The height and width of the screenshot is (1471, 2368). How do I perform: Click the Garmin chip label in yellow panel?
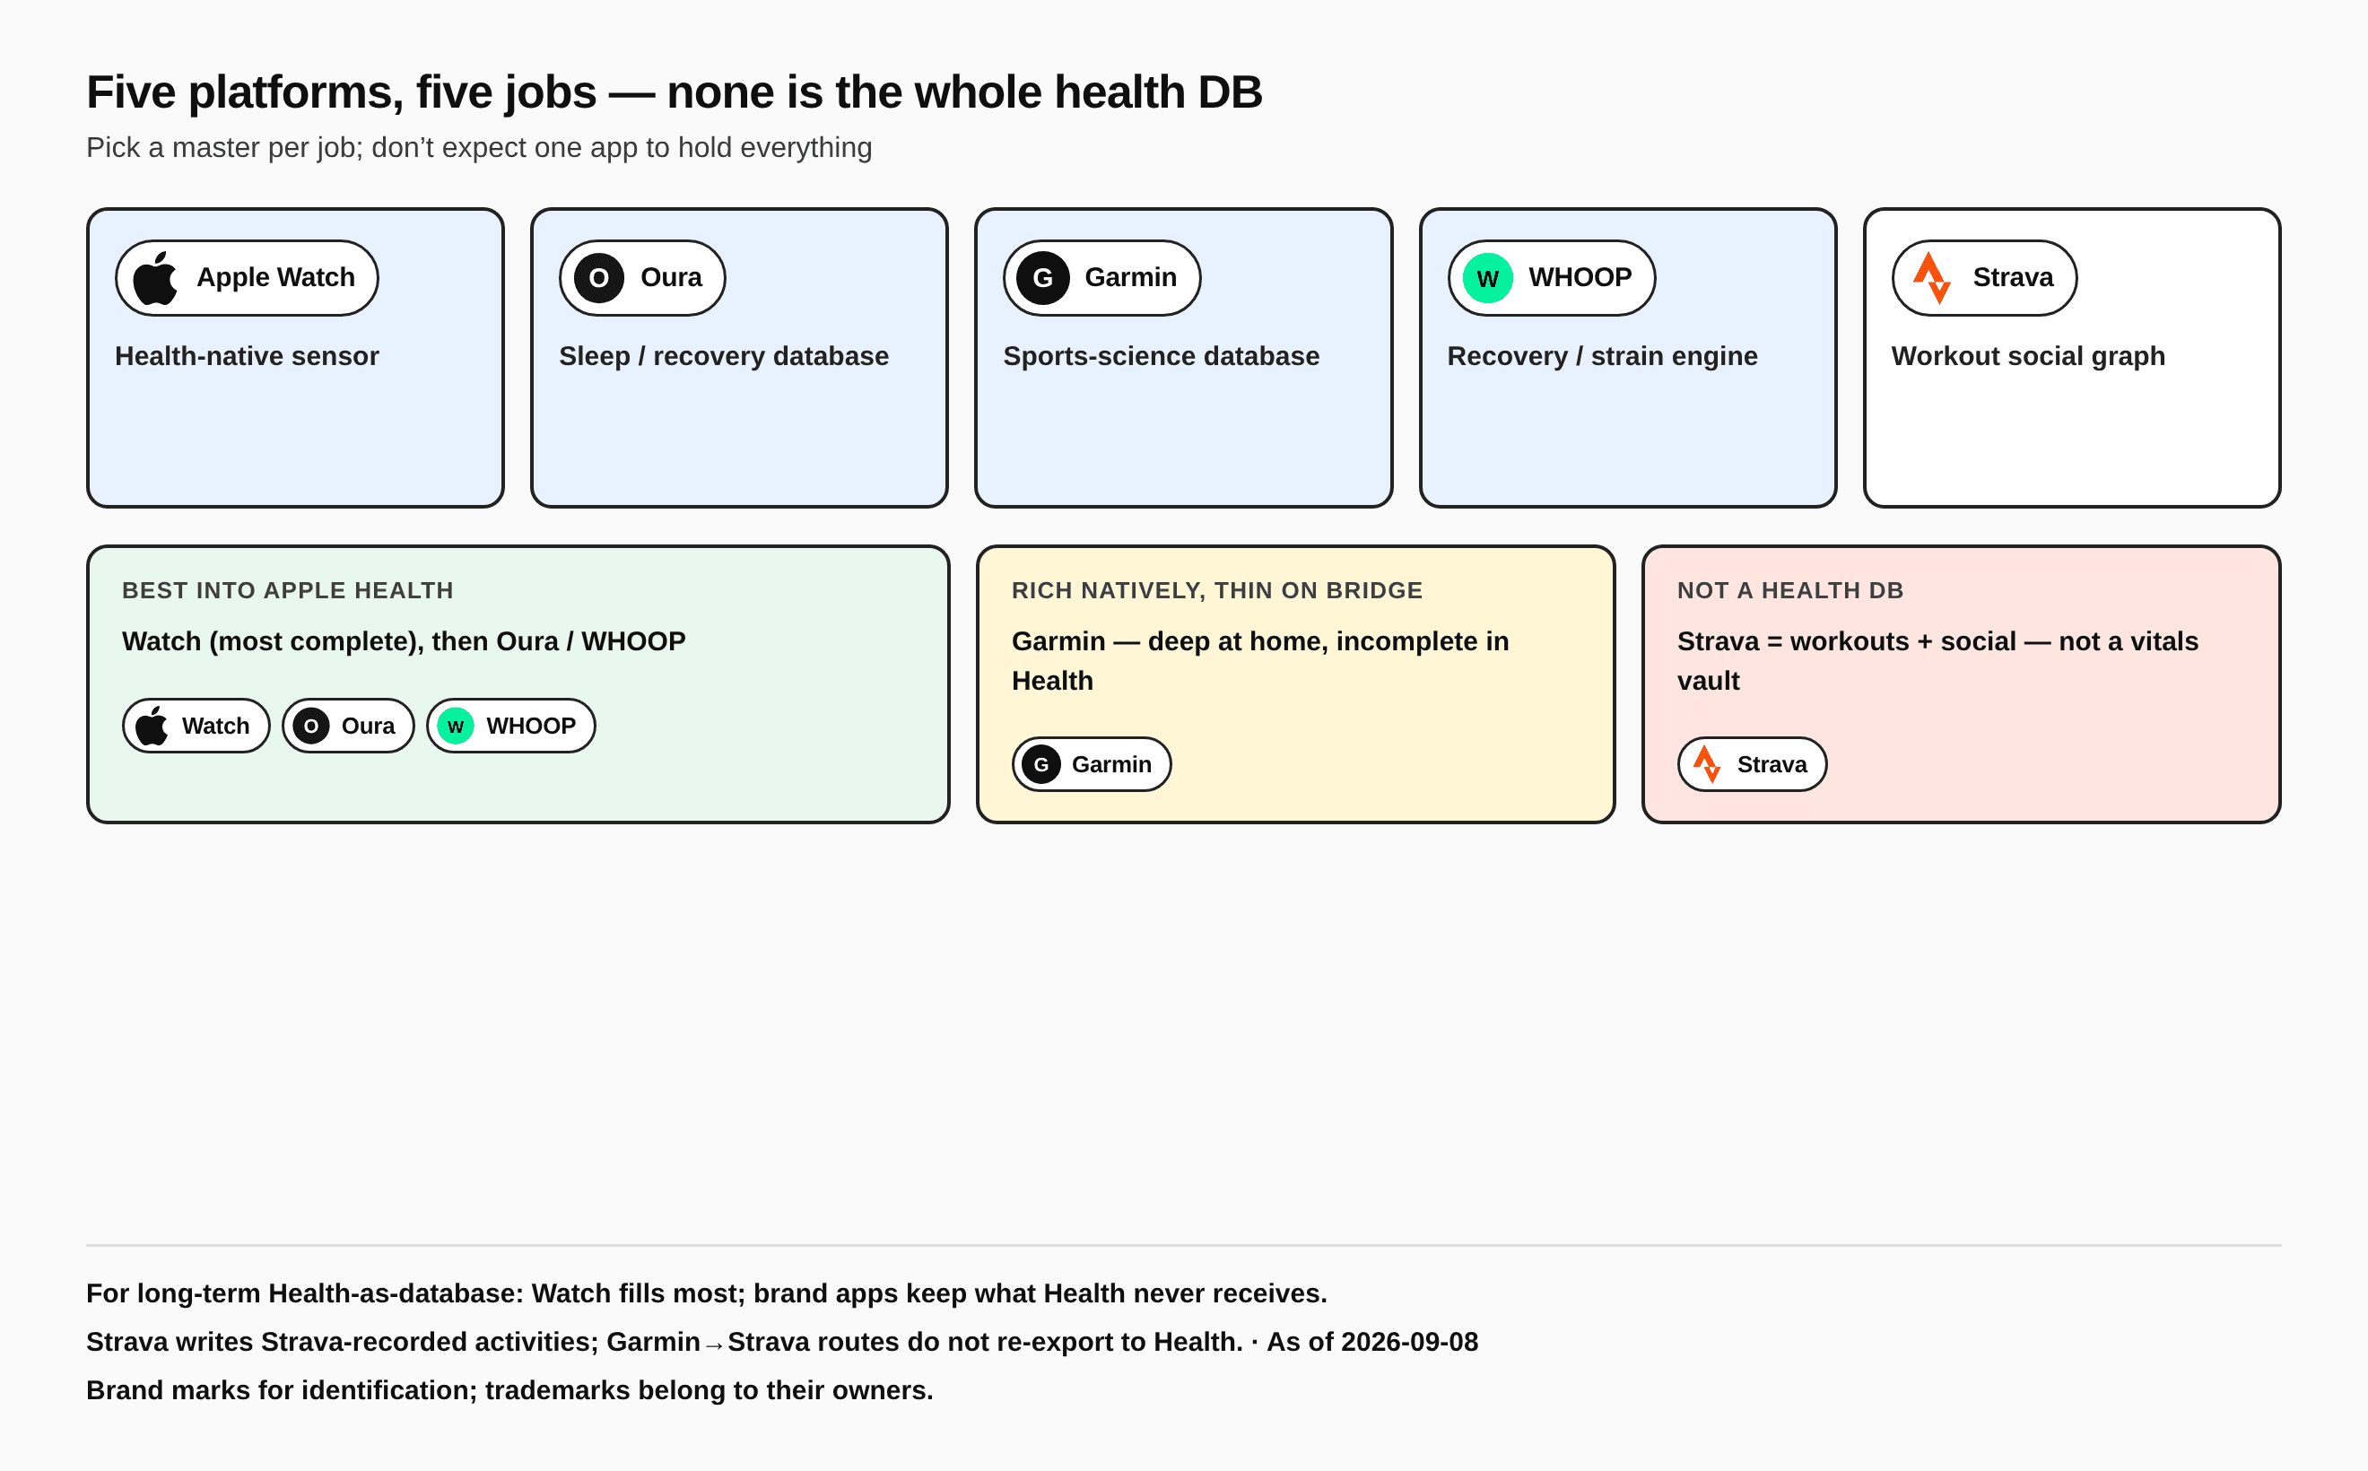pyautogui.click(x=1112, y=765)
